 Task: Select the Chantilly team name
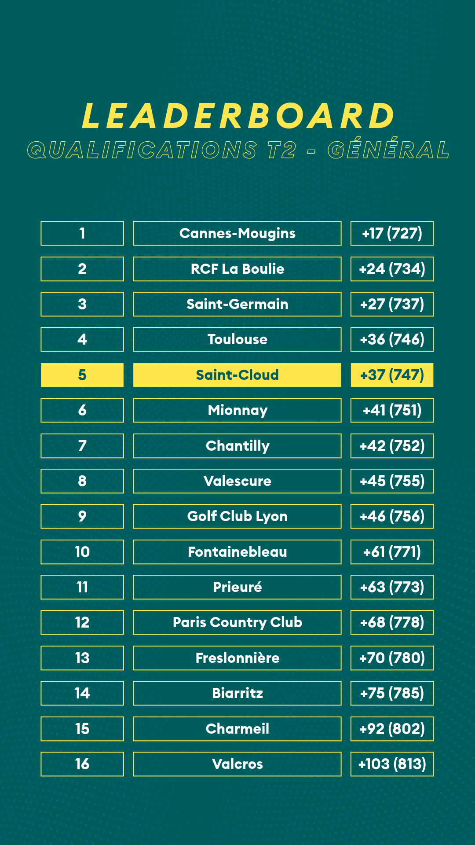pyautogui.click(x=237, y=446)
